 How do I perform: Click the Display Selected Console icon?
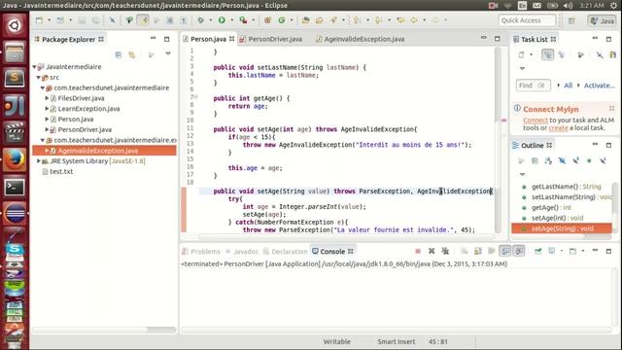pos(552,251)
